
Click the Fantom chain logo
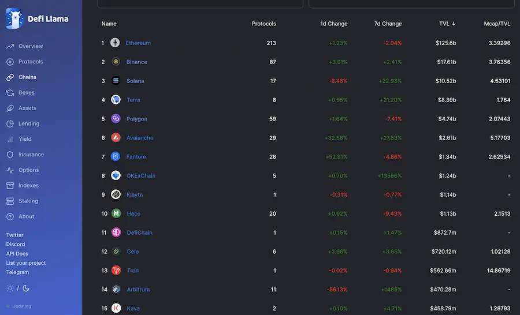tap(116, 156)
